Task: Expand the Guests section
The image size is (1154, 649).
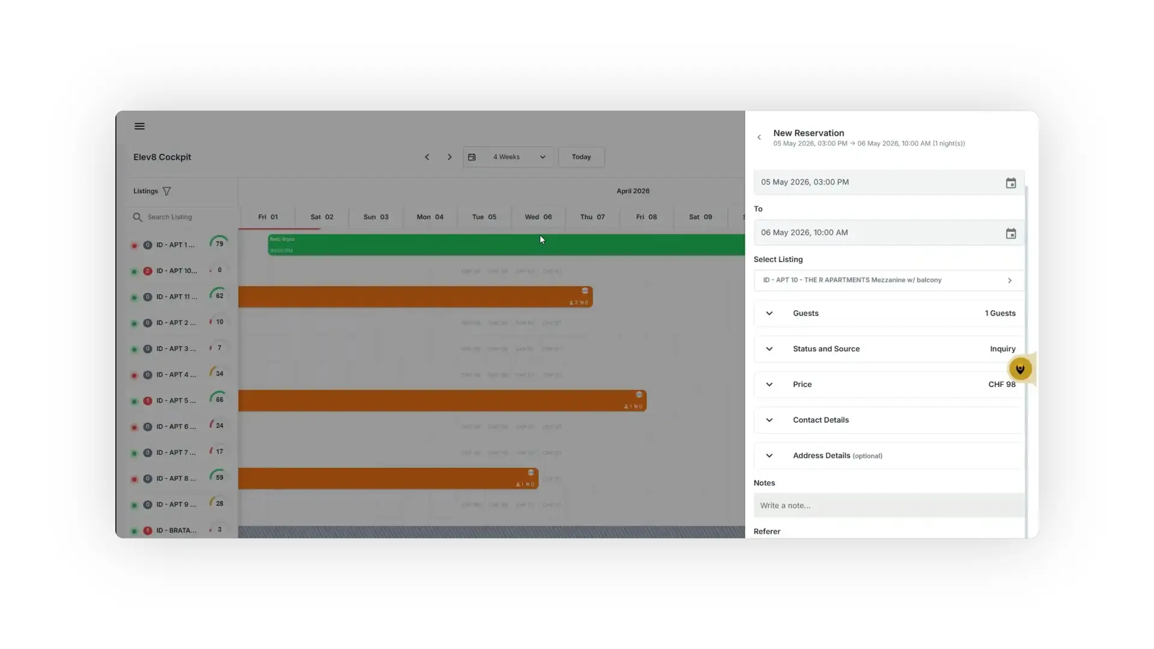Action: [x=889, y=313]
